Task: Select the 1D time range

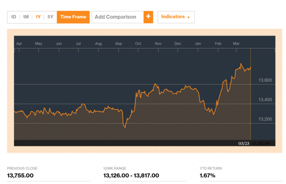Action: click(14, 17)
